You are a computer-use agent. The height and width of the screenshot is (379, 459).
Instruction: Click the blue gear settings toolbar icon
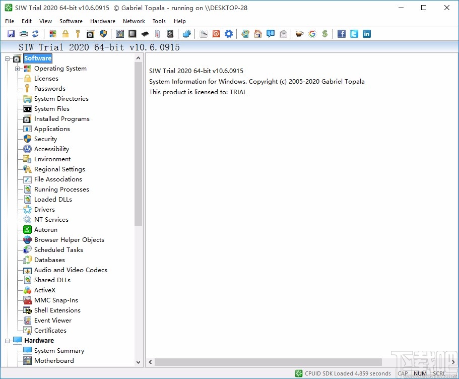(x=229, y=34)
